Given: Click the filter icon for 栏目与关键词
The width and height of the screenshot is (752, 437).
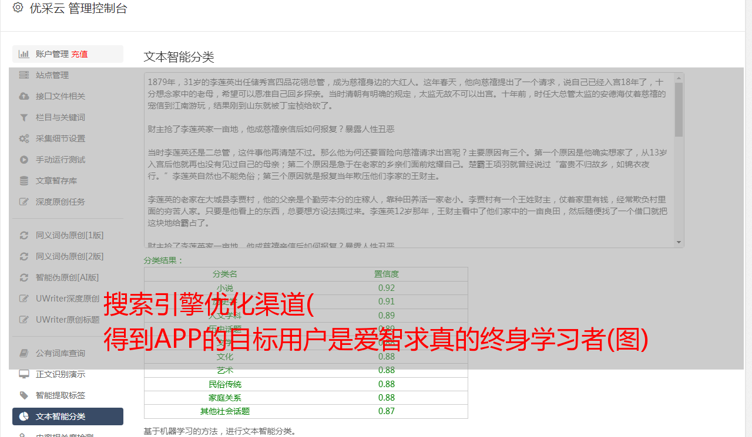Looking at the screenshot, I should point(23,117).
